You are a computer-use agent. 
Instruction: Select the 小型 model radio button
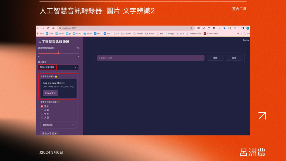point(42,110)
